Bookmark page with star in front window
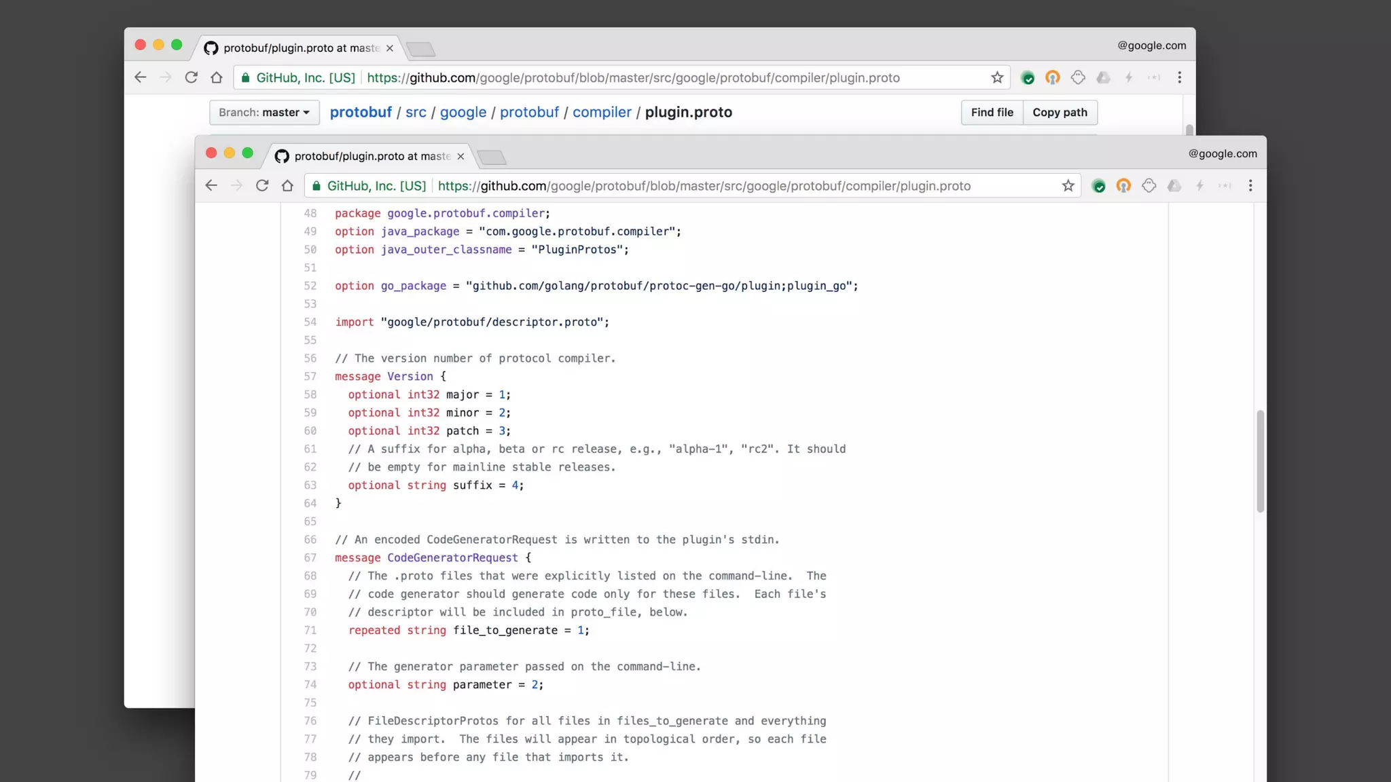1391x782 pixels. (1068, 185)
